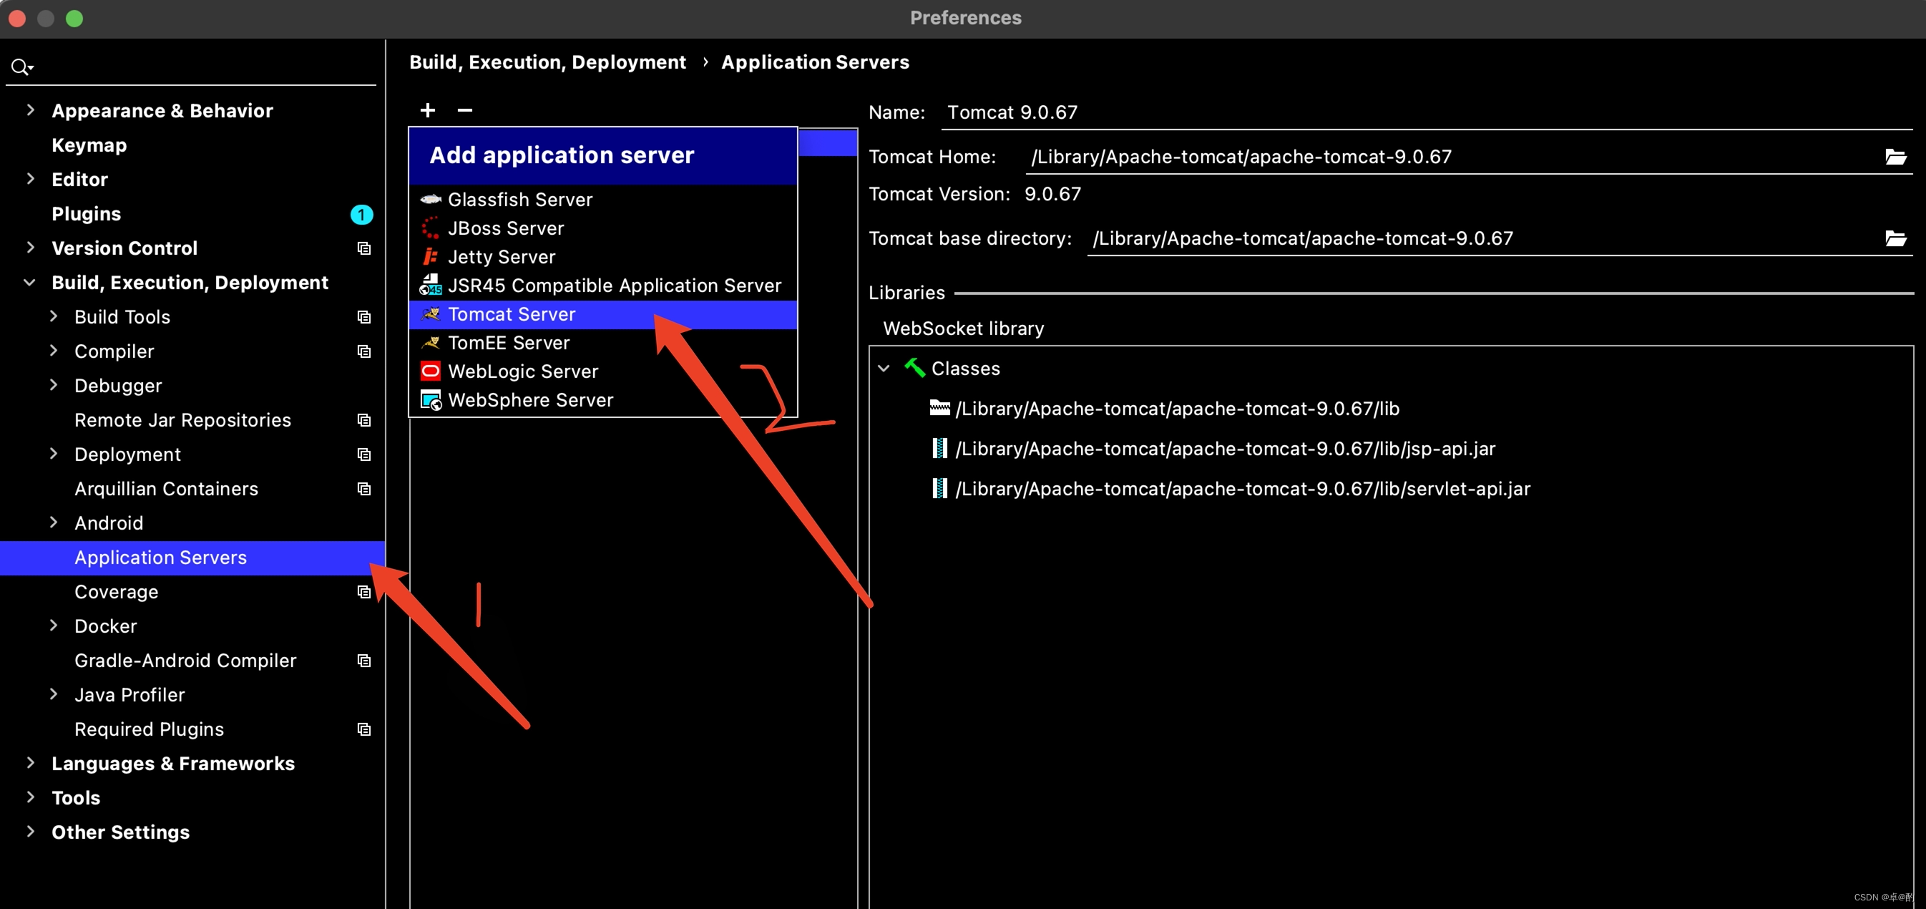This screenshot has height=909, width=1926.
Task: Select the servlet-api.jar library entry
Action: click(1242, 490)
